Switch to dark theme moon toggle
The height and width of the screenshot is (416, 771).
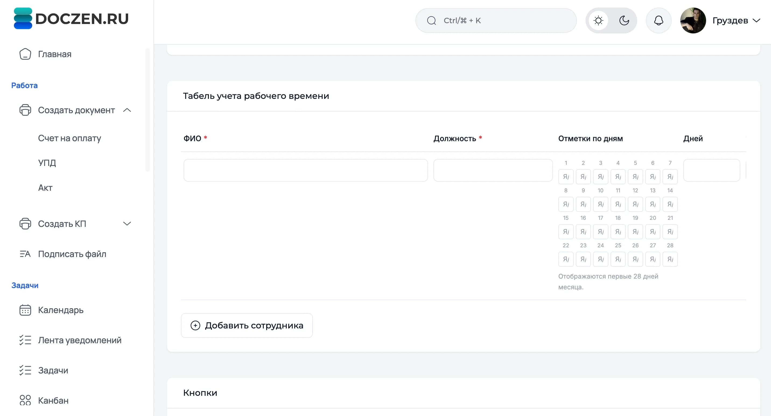pyautogui.click(x=624, y=20)
